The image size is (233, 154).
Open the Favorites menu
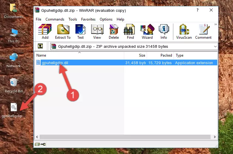click(88, 19)
